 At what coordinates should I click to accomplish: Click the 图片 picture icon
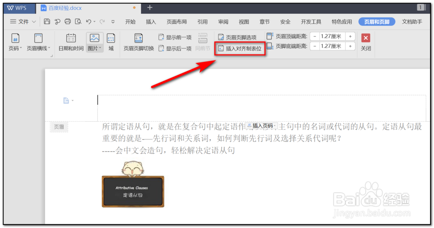[94, 38]
